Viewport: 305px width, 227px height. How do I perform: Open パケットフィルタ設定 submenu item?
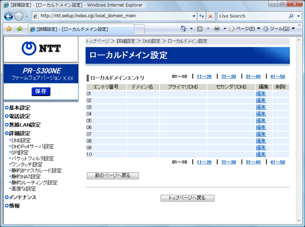pos(32,158)
